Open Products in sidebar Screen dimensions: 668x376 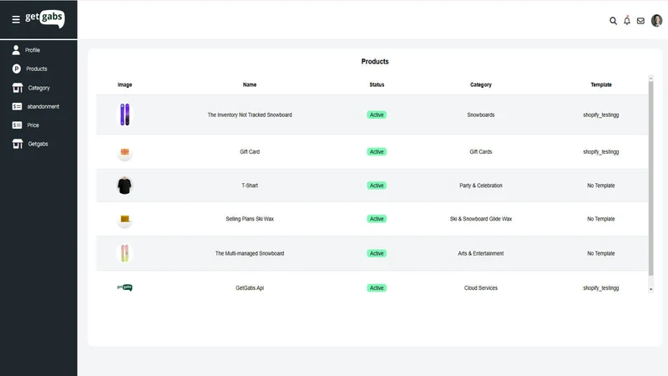37,69
